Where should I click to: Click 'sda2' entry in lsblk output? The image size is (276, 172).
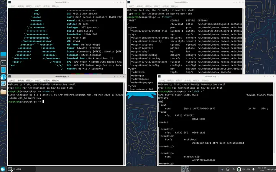coord(164,112)
